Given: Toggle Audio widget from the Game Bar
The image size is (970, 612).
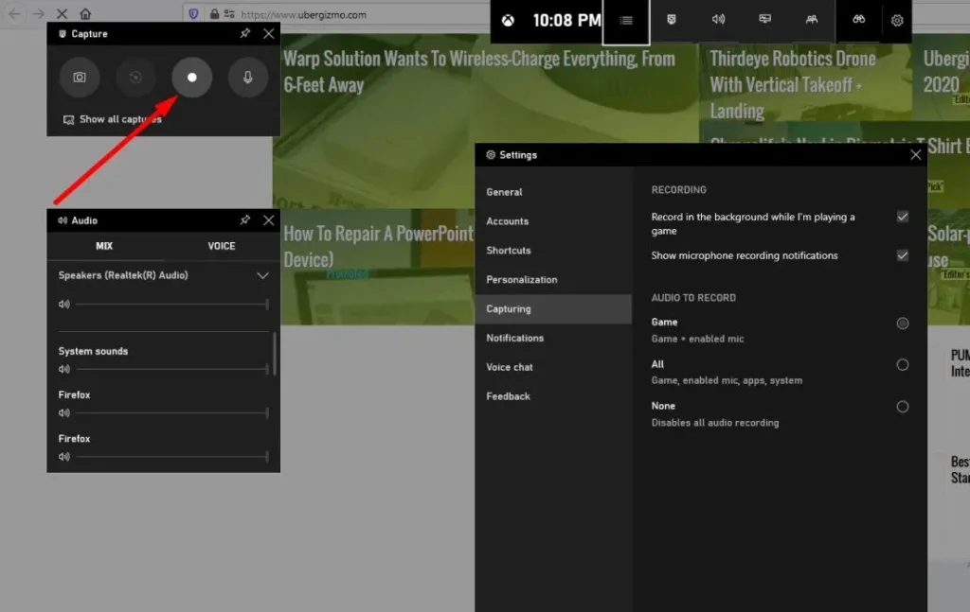Looking at the screenshot, I should pyautogui.click(x=718, y=20).
